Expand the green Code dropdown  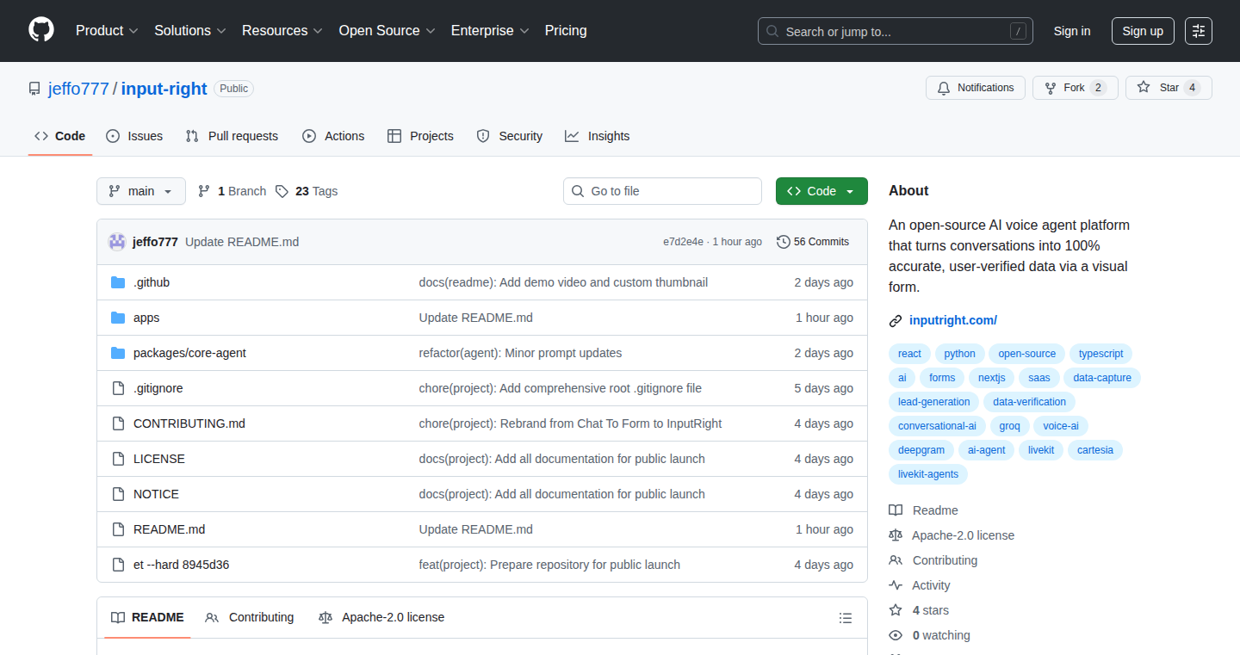[821, 191]
